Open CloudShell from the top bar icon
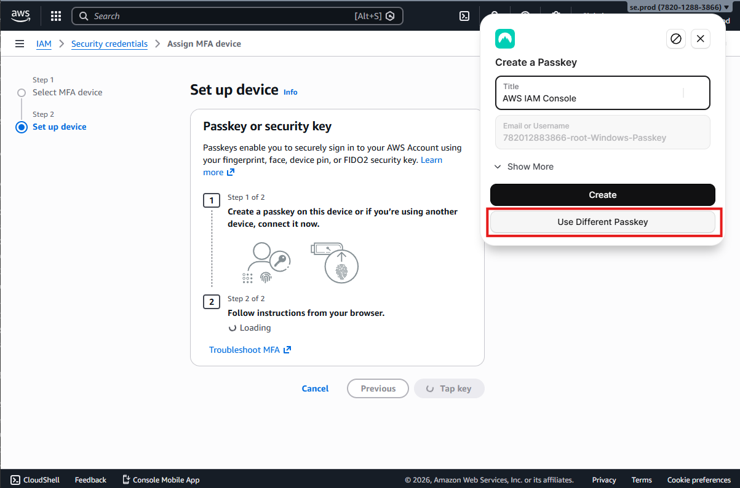 (x=464, y=16)
